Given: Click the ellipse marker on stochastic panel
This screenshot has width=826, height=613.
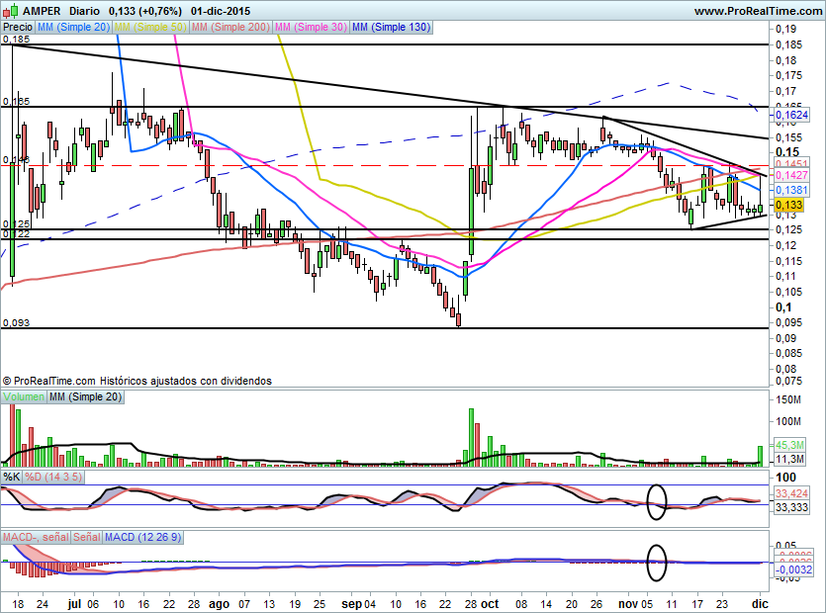Looking at the screenshot, I should coord(656,501).
